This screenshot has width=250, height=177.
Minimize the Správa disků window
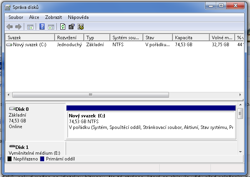click(211, 6)
